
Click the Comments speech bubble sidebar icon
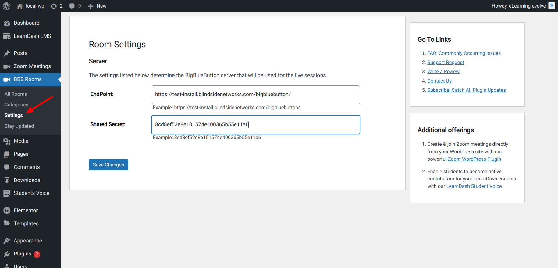coord(7,167)
